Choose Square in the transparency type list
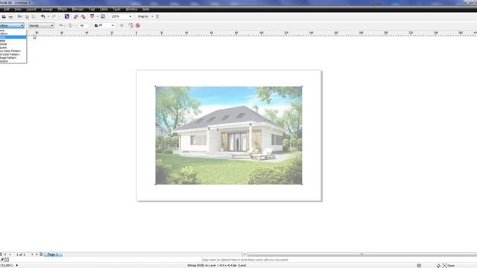Image resolution: width=477 pixels, height=268 pixels. pos(13,48)
